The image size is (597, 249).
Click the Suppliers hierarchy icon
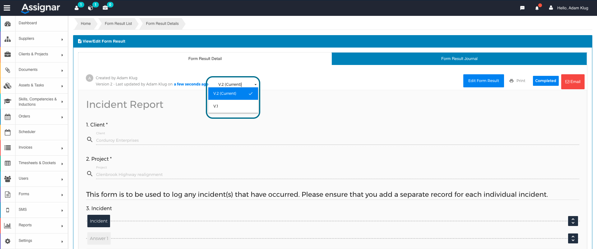8,39
